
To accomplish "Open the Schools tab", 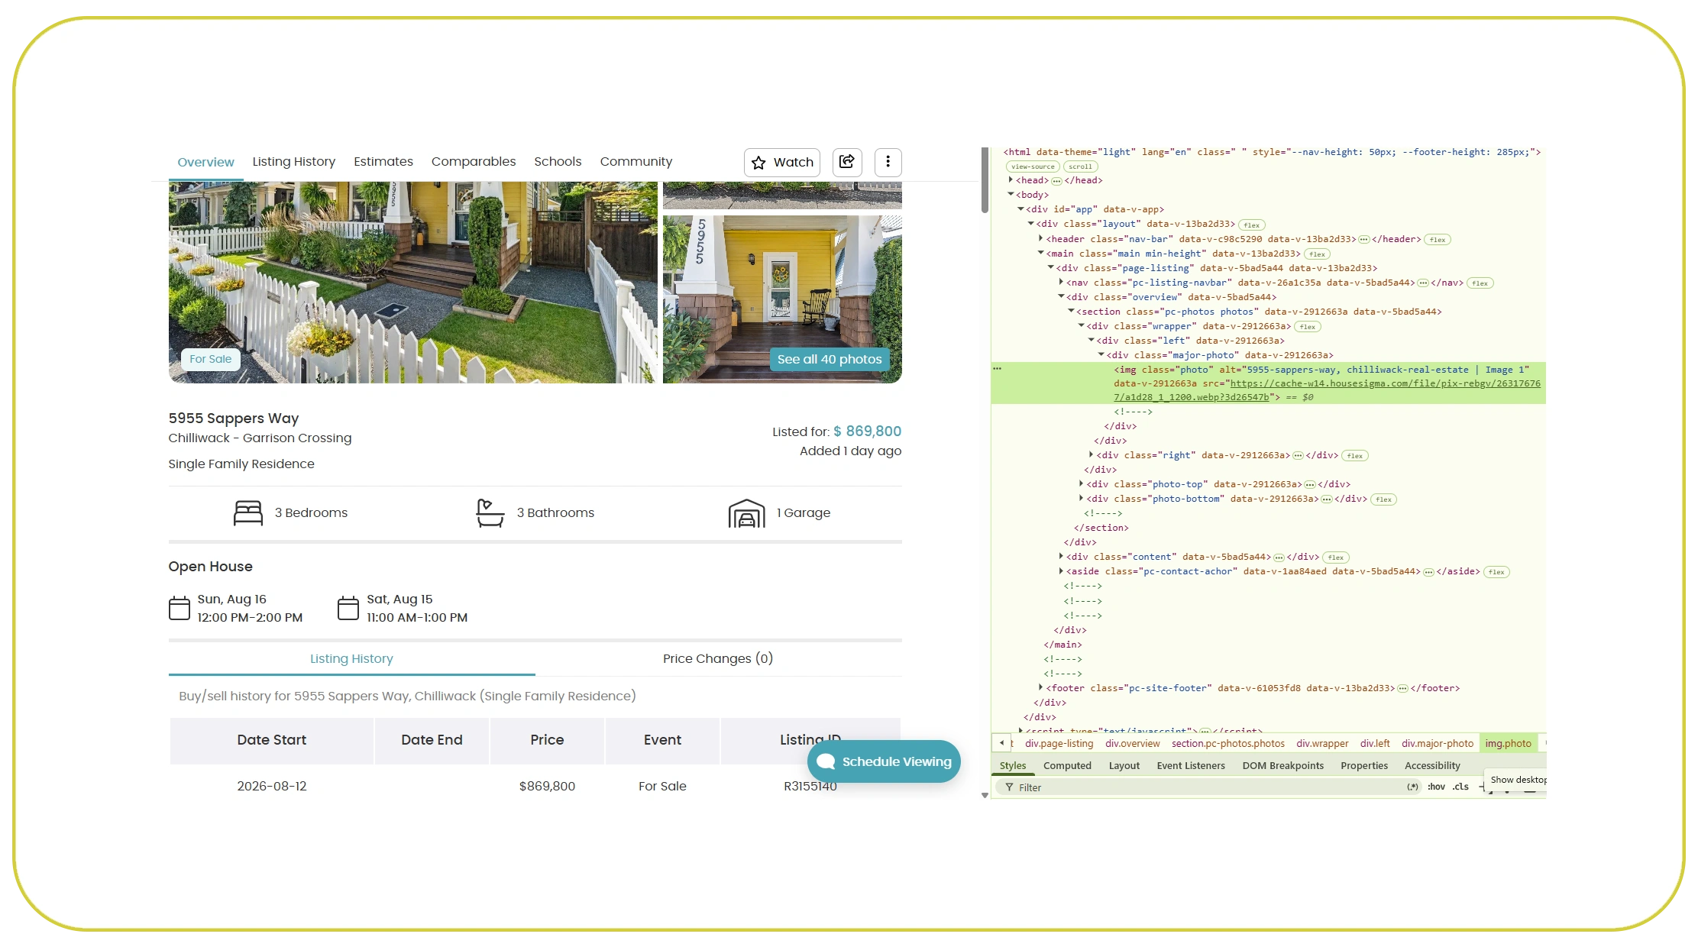I will pos(558,162).
